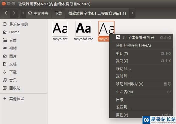Viewport: 176px width, 124px height.
Task: Choose 压缩… from context menu
Action: click(x=141, y=100)
